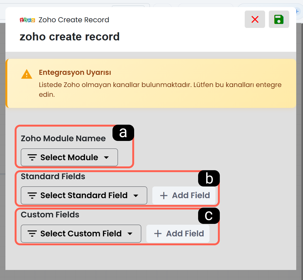Click the Zoho logo in header
This screenshot has width=303, height=280.
27,20
